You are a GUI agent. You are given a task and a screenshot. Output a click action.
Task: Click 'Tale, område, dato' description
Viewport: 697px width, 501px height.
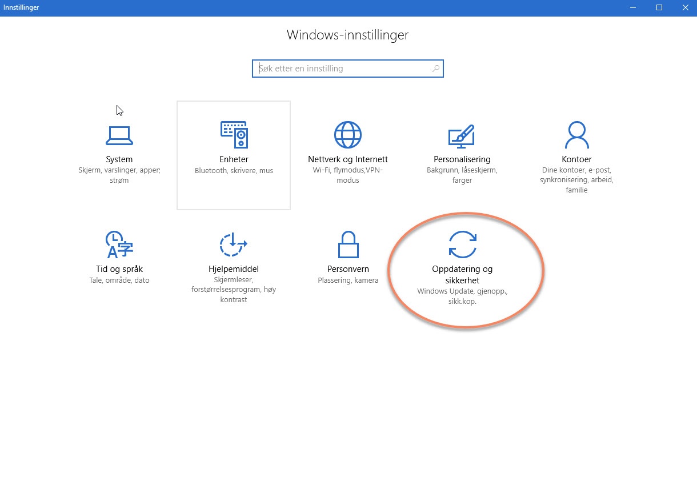119,280
